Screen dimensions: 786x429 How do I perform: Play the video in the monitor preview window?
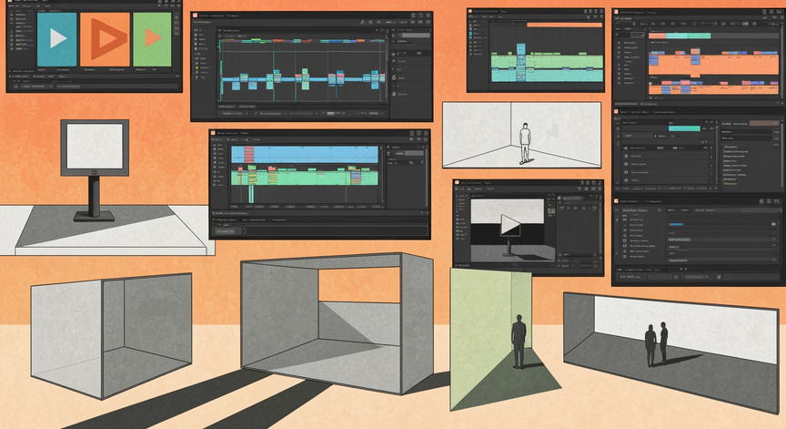tap(510, 225)
